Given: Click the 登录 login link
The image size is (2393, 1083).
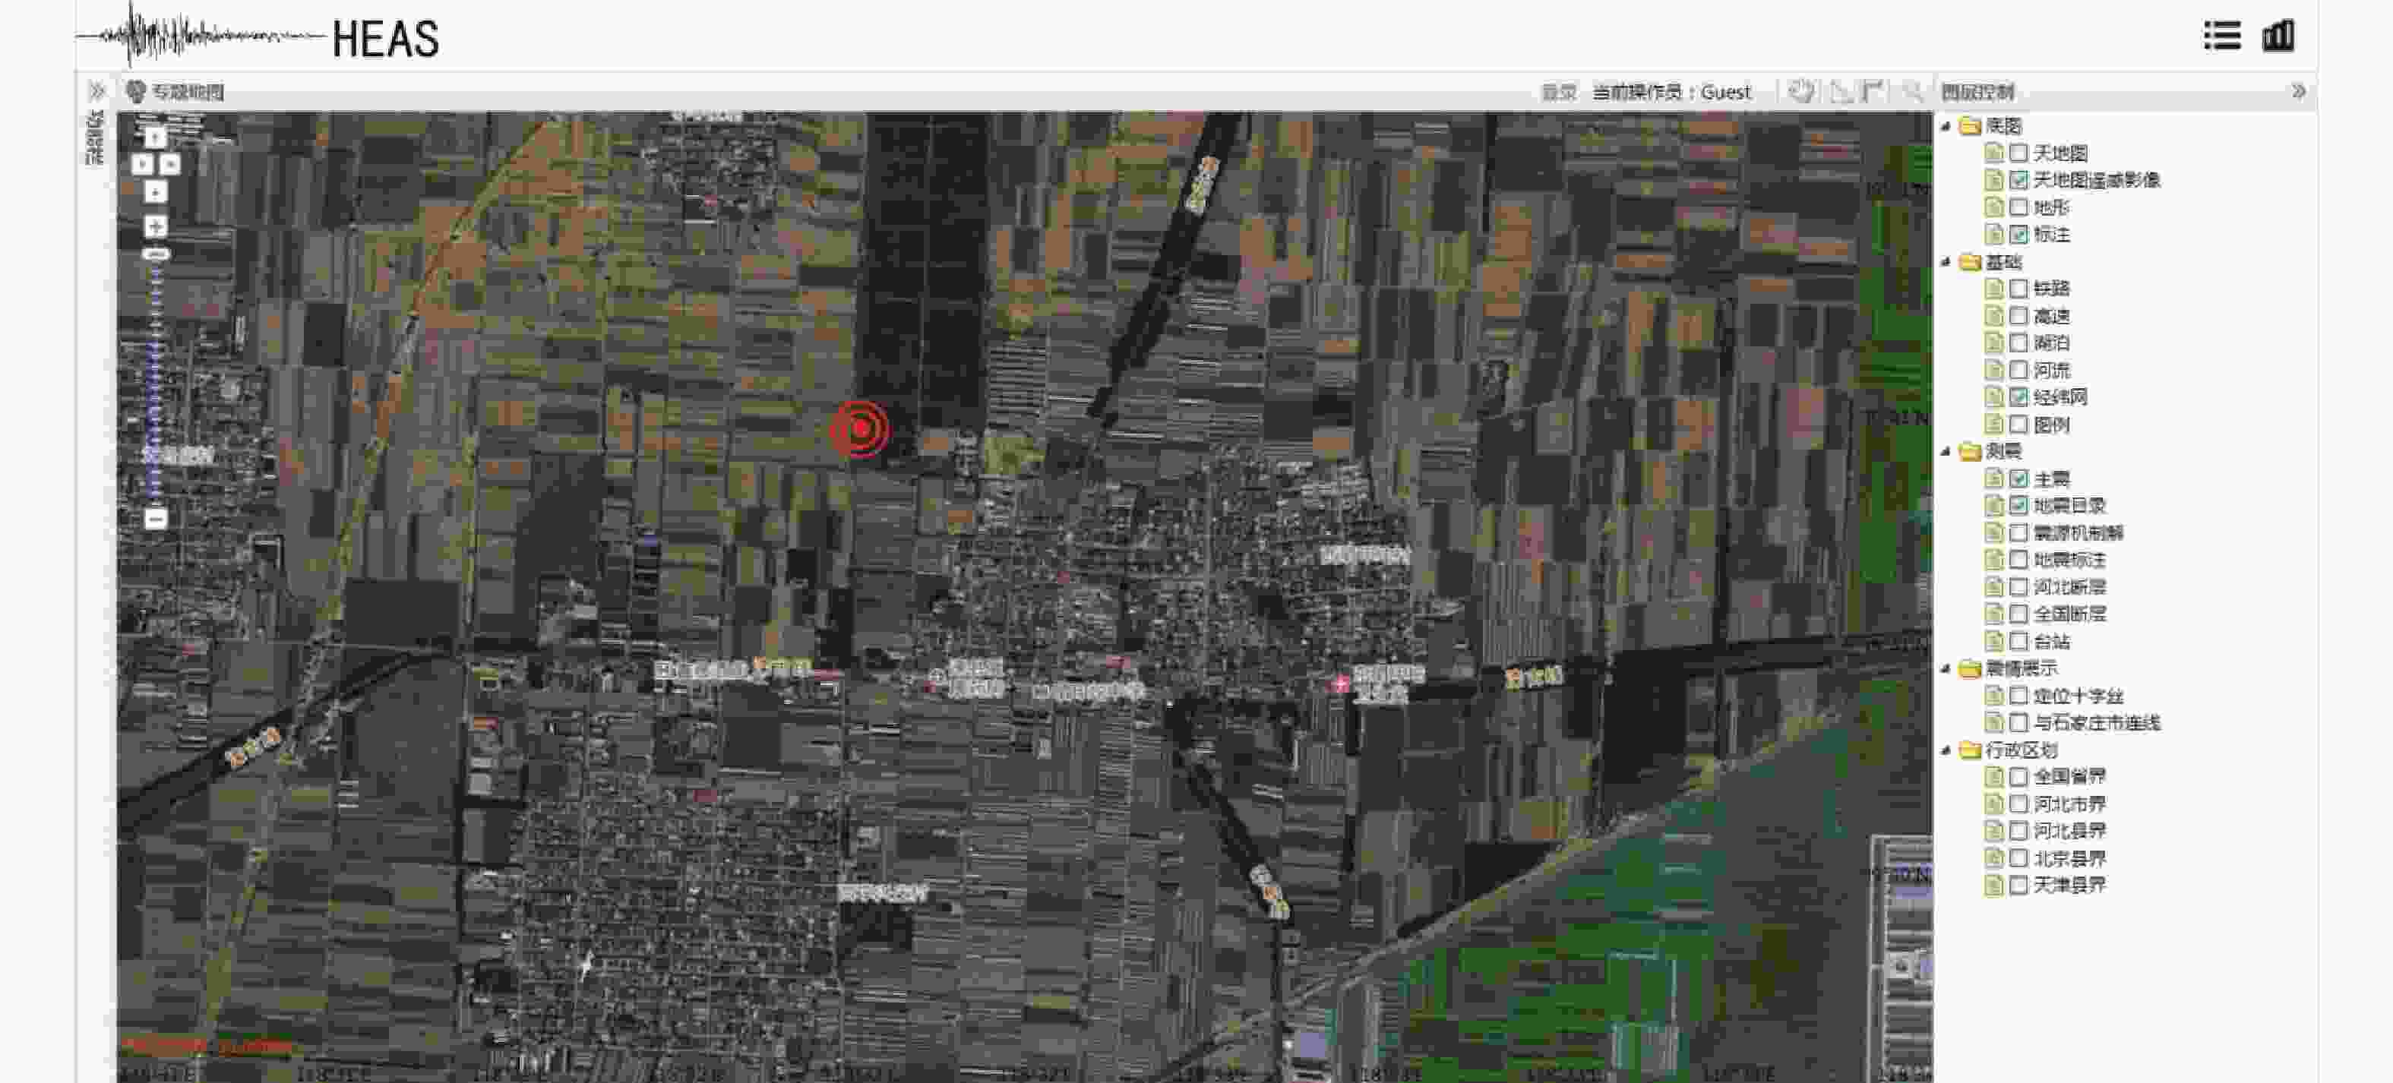Looking at the screenshot, I should (1559, 92).
